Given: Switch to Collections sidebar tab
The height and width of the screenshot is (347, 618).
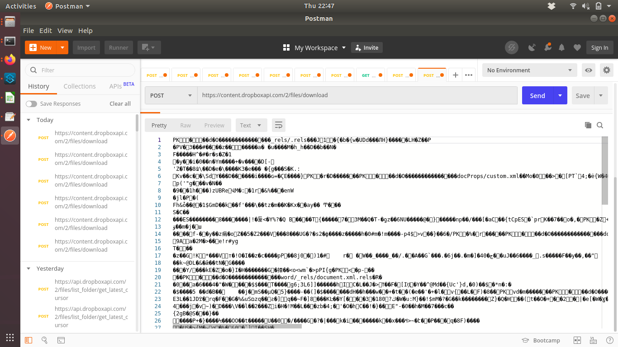Looking at the screenshot, I should click(x=80, y=86).
